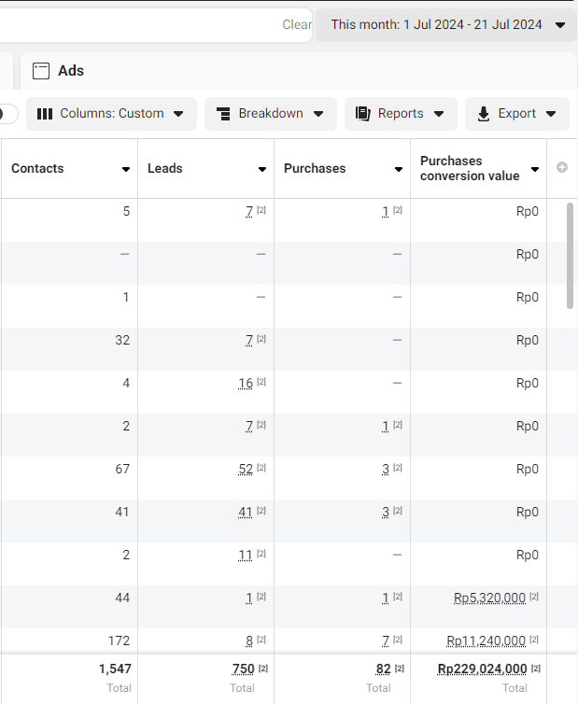Click the Ads tab icon
The image size is (578, 704).
pyautogui.click(x=40, y=71)
